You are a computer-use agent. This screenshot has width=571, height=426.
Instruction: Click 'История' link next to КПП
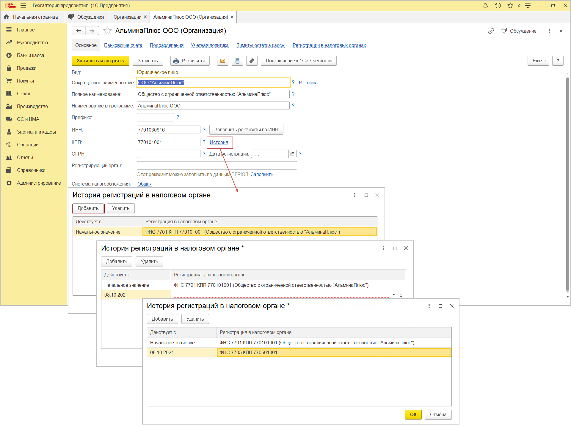[219, 142]
